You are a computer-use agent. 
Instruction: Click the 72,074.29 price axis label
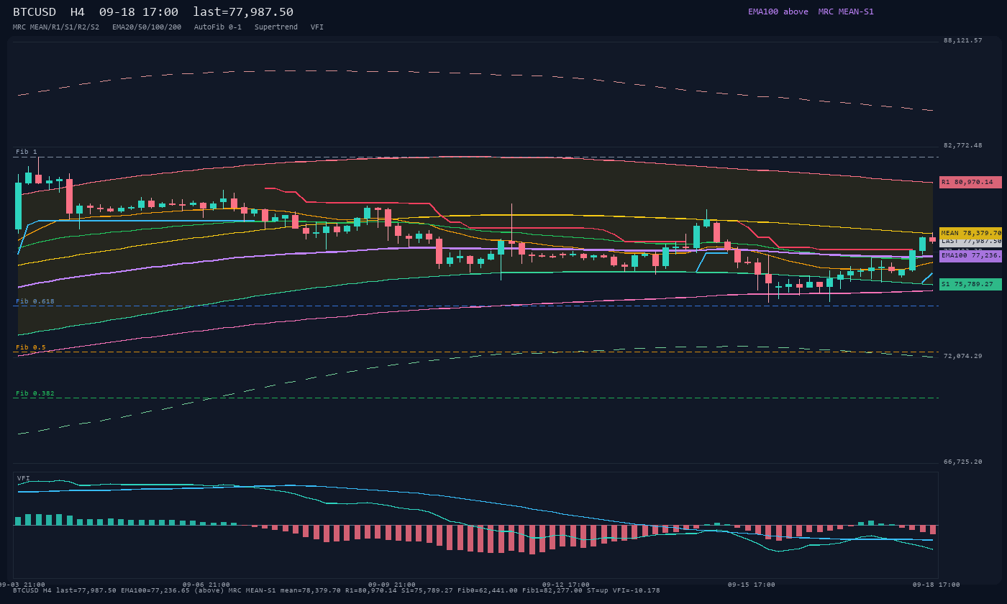pos(962,356)
